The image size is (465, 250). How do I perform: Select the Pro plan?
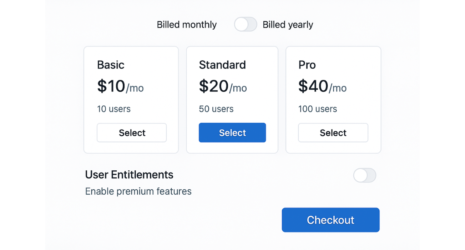333,132
